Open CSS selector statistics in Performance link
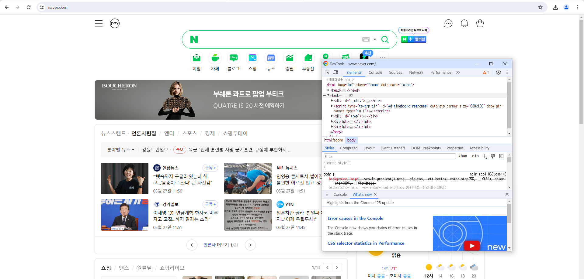The image size is (584, 279). (366, 243)
